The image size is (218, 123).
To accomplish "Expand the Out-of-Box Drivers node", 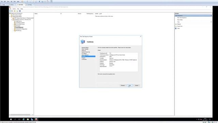I will click(x=13, y=24).
